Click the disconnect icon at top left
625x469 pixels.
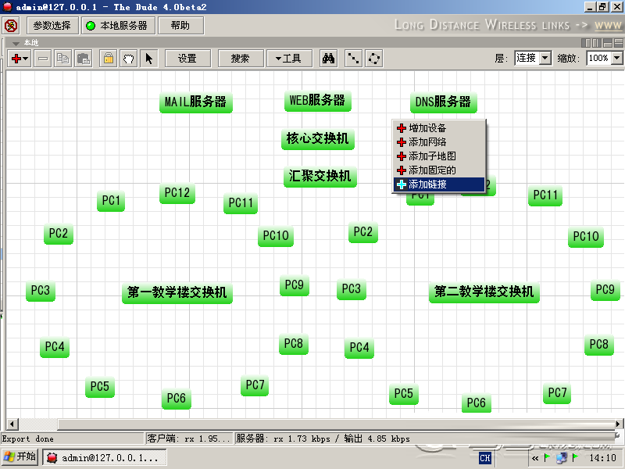[x=11, y=26]
